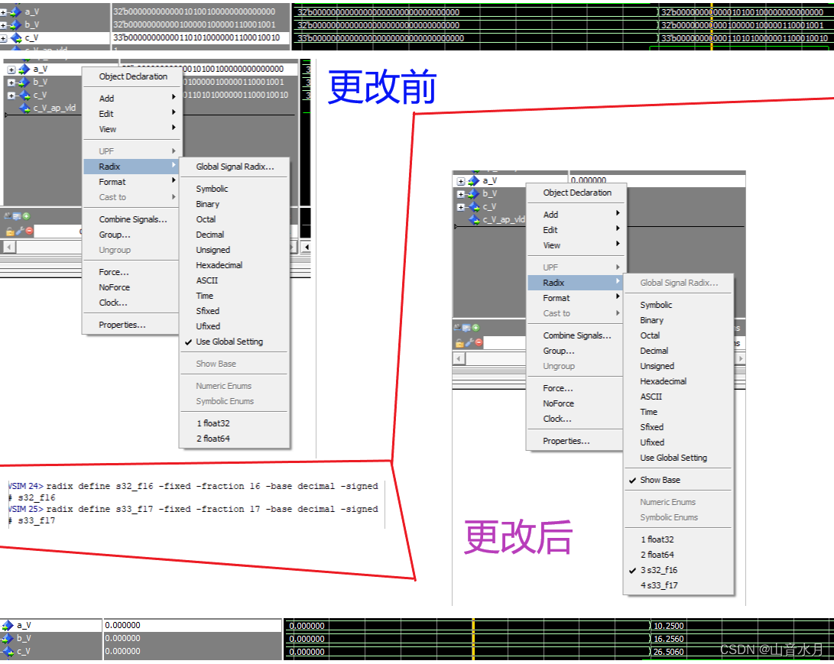Image resolution: width=834 pixels, height=664 pixels.
Task: Expand the c_V bus in the after-change panel
Action: pyautogui.click(x=461, y=207)
